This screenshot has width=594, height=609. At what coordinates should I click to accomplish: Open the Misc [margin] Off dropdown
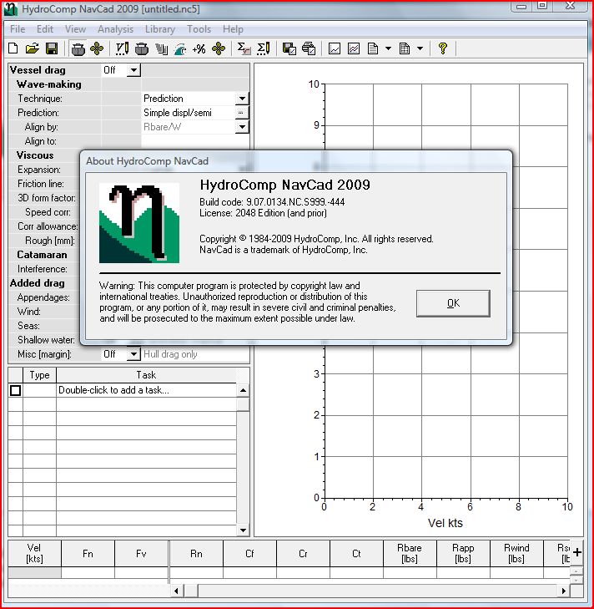133,354
